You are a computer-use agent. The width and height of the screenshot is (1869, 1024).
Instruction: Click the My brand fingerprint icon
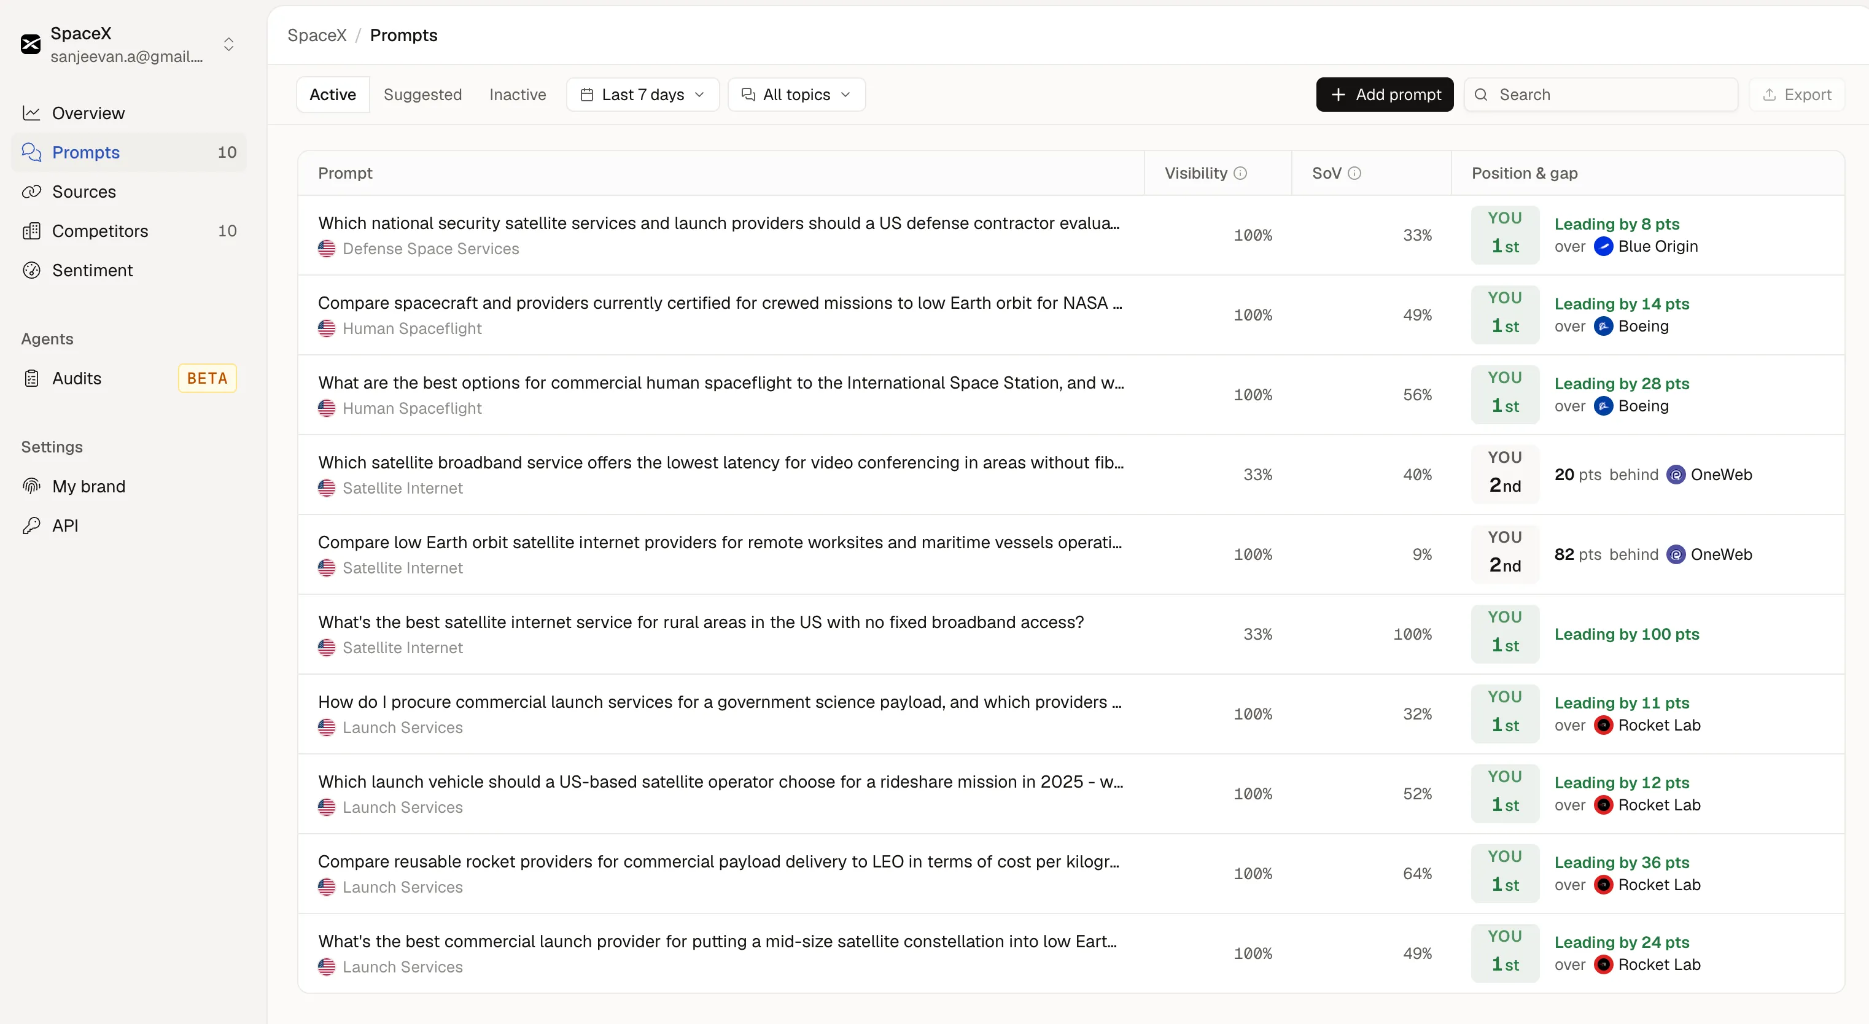coord(31,486)
